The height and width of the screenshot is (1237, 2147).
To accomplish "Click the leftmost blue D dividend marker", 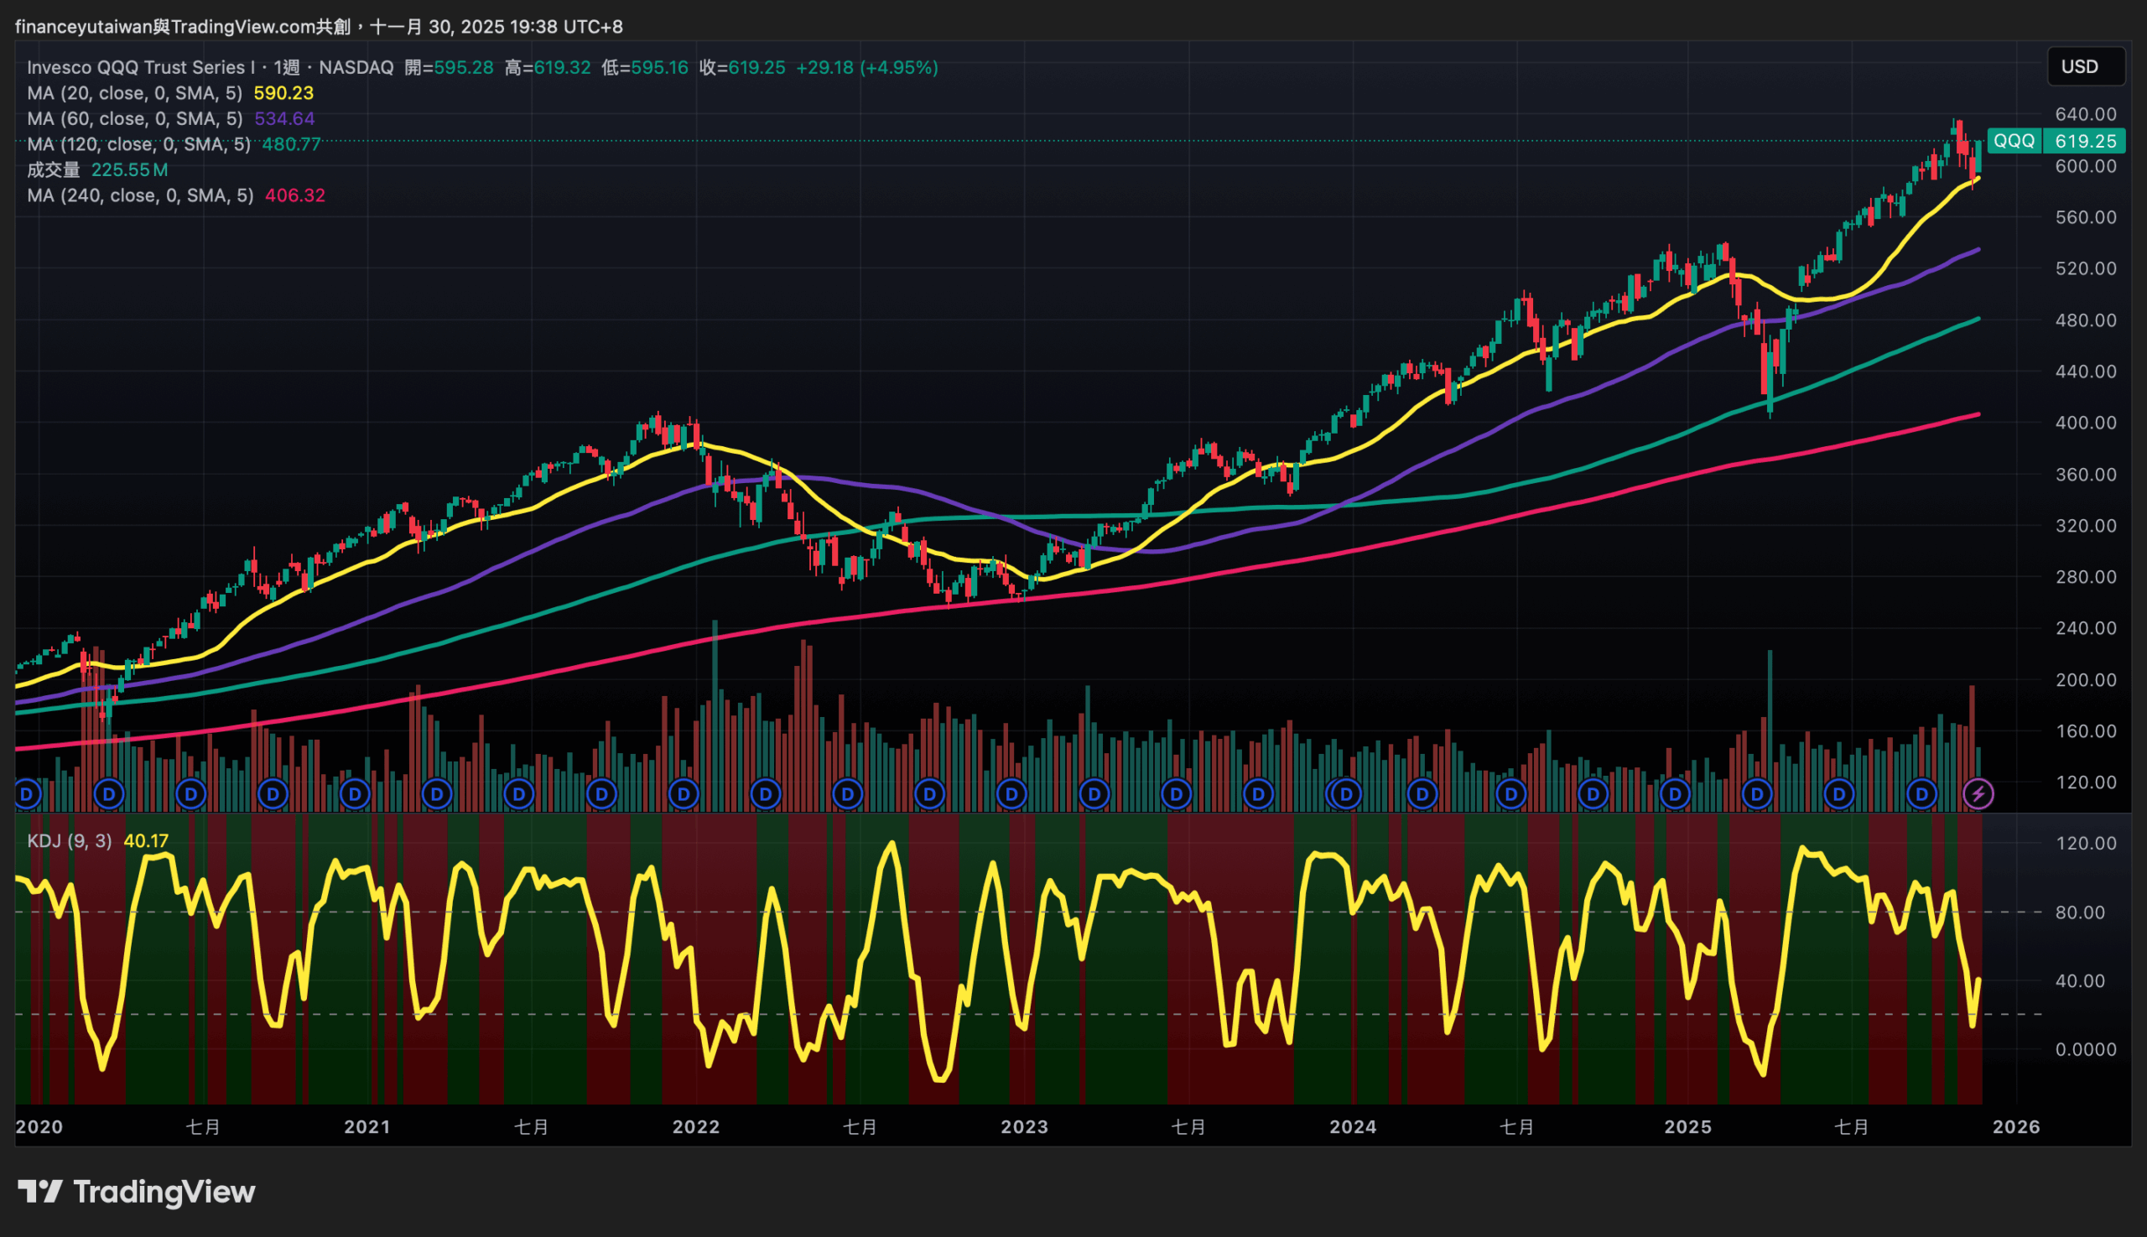I will point(26,794).
